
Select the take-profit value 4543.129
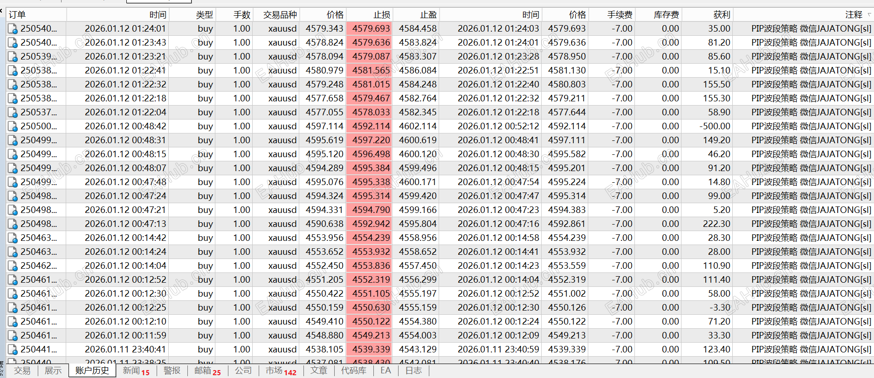click(418, 350)
